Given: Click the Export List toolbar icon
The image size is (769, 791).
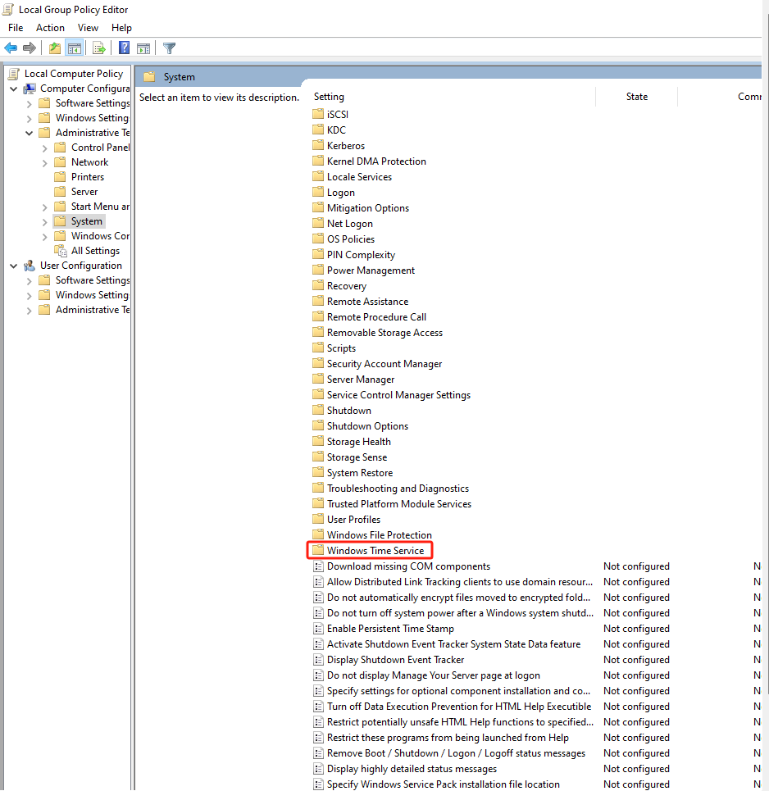Looking at the screenshot, I should tap(98, 48).
